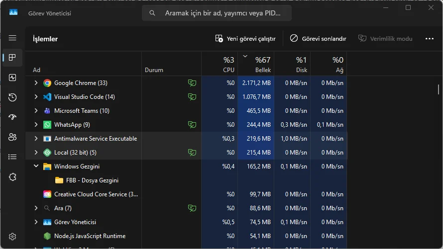Click the %0,5 CPU cell

click(x=220, y=222)
